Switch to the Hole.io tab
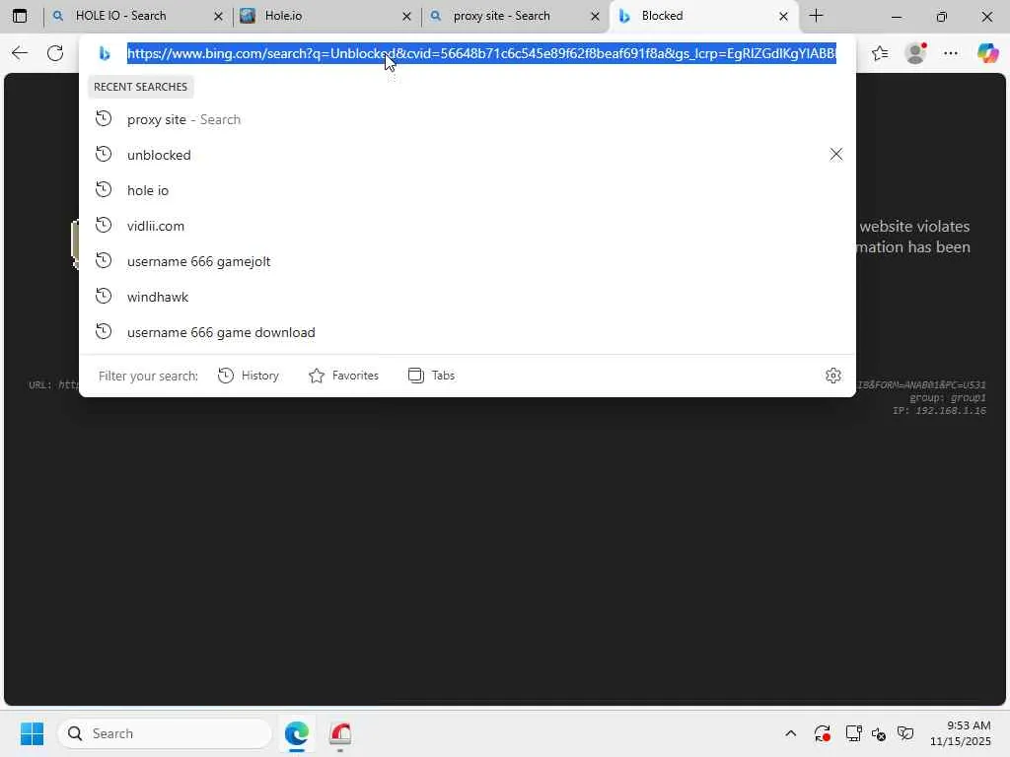Screen dimensions: 1010x757 click(325, 16)
